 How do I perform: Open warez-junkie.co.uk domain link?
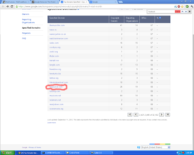tap(58, 34)
